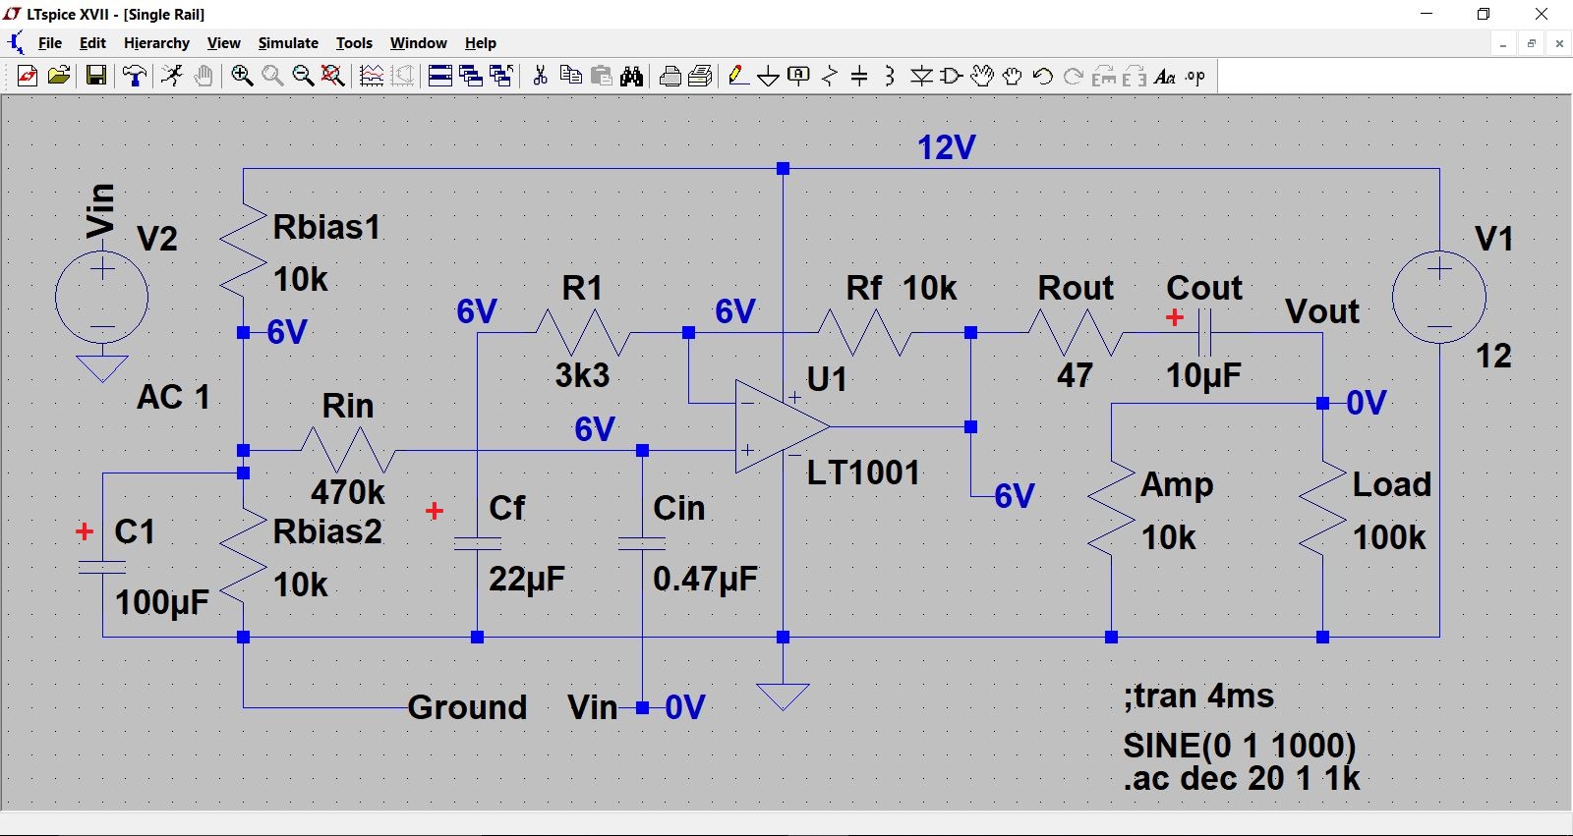Open the Tools menu
The height and width of the screenshot is (836, 1573).
[x=354, y=43]
